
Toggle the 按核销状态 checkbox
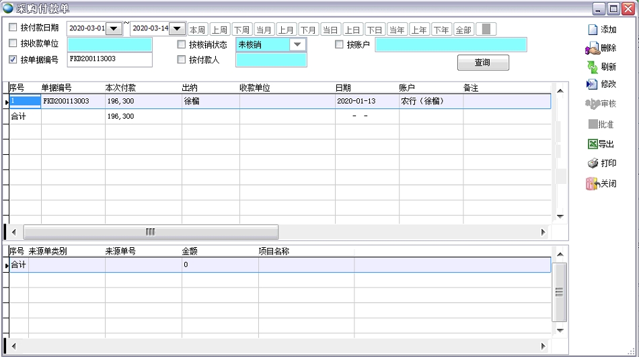click(x=182, y=44)
